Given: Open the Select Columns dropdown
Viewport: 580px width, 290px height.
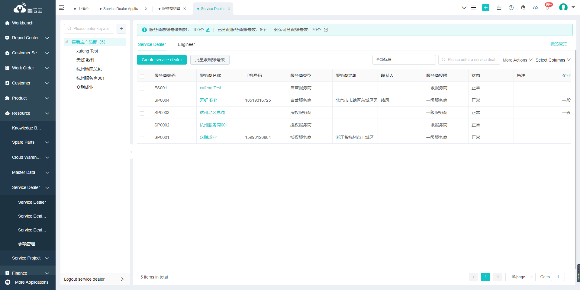Looking at the screenshot, I should [x=553, y=60].
